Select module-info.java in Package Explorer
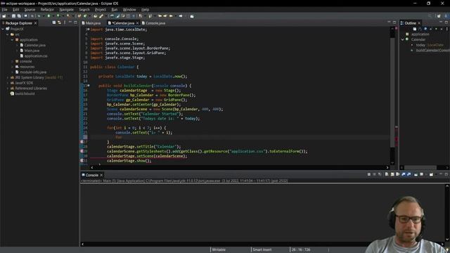The width and height of the screenshot is (450, 253). (30, 72)
